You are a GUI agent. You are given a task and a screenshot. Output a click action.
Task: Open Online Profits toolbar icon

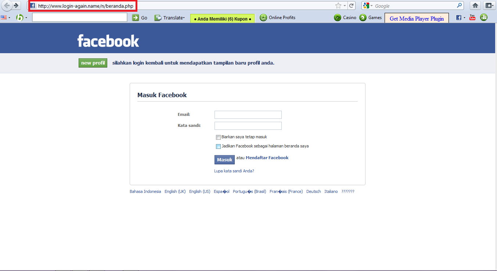[263, 17]
